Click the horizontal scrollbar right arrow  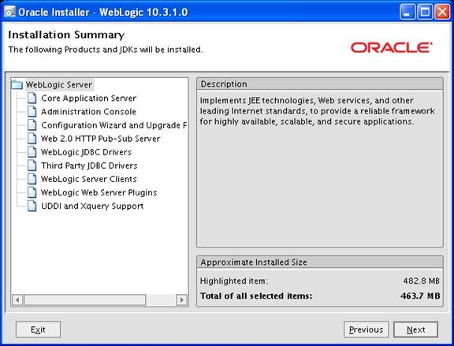click(181, 299)
